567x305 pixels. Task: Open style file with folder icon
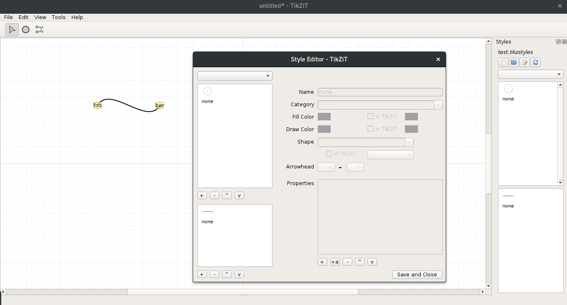pos(514,62)
